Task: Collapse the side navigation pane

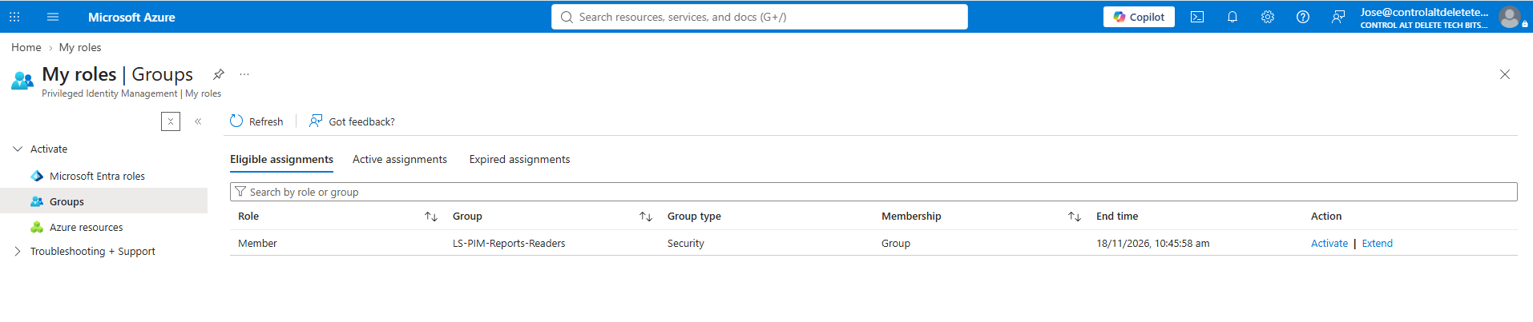Action: coord(198,121)
